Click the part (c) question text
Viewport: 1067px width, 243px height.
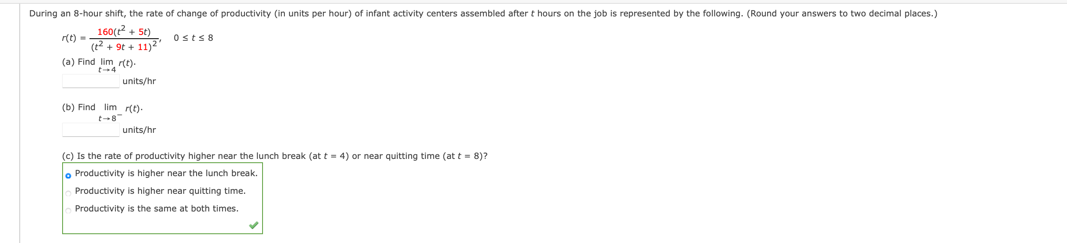pyautogui.click(x=276, y=156)
